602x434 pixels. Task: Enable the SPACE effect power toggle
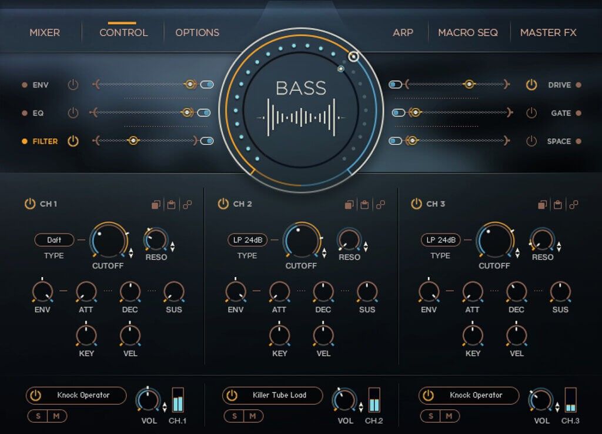(531, 141)
